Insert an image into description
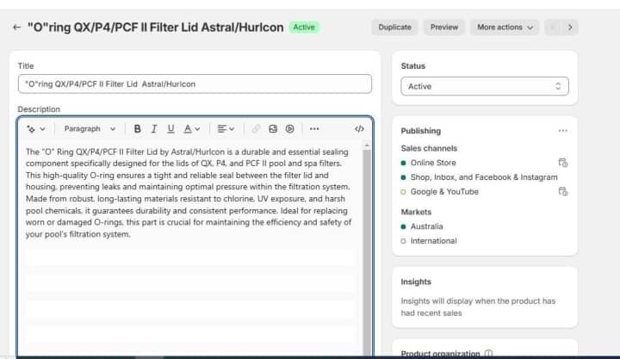 pos(273,129)
